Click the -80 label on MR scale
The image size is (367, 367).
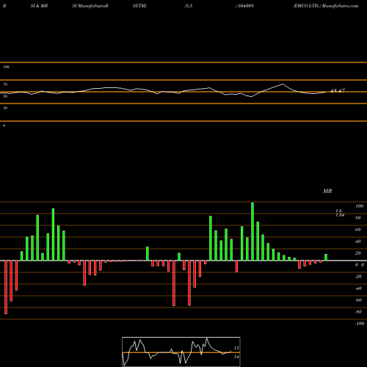tap(358, 312)
